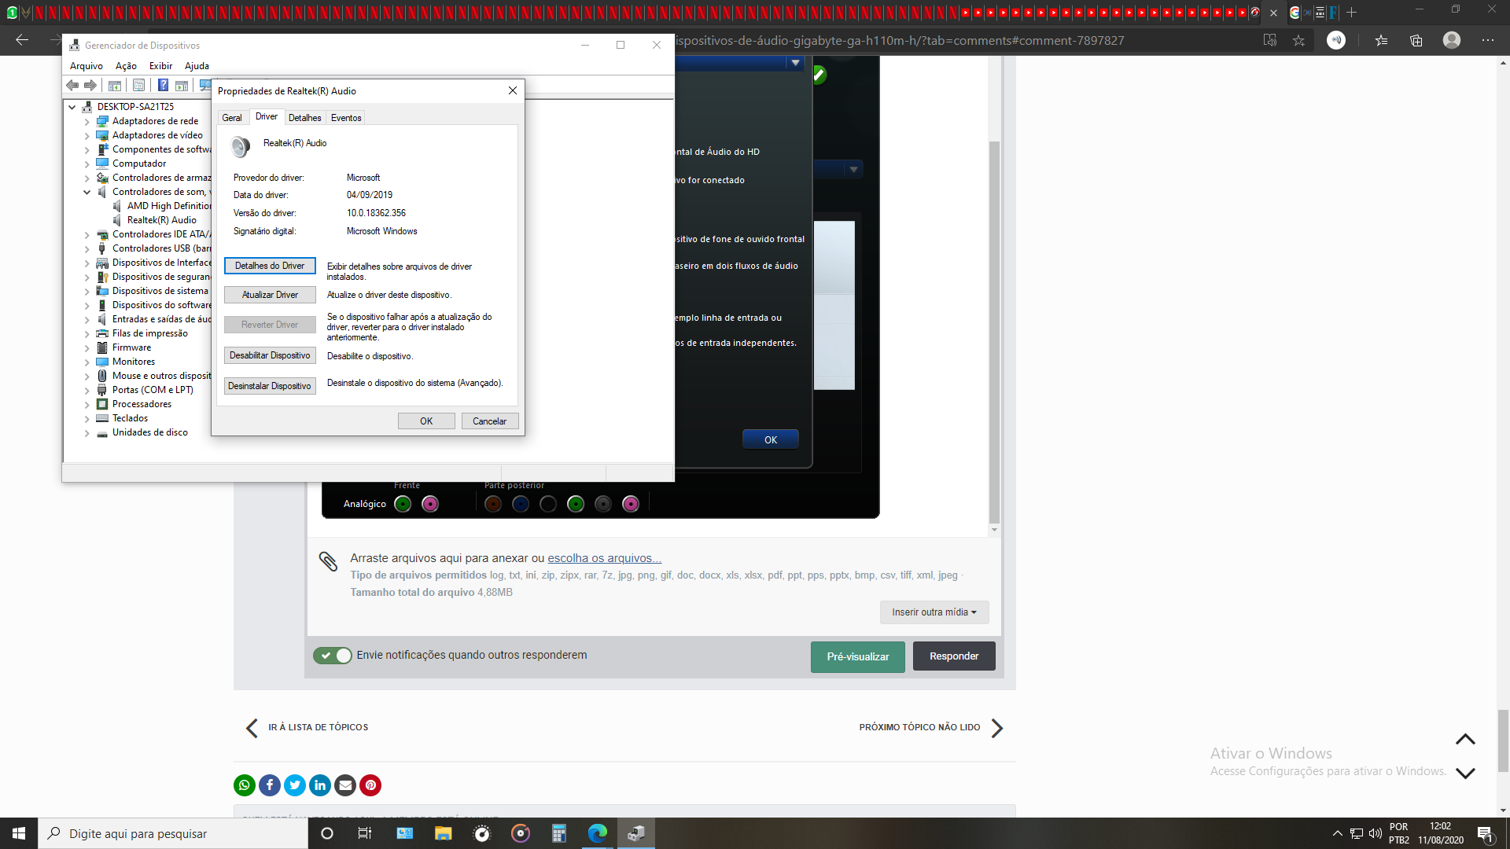Open the blue question-mark Help icon
Image resolution: width=1510 pixels, height=849 pixels.
(163, 85)
